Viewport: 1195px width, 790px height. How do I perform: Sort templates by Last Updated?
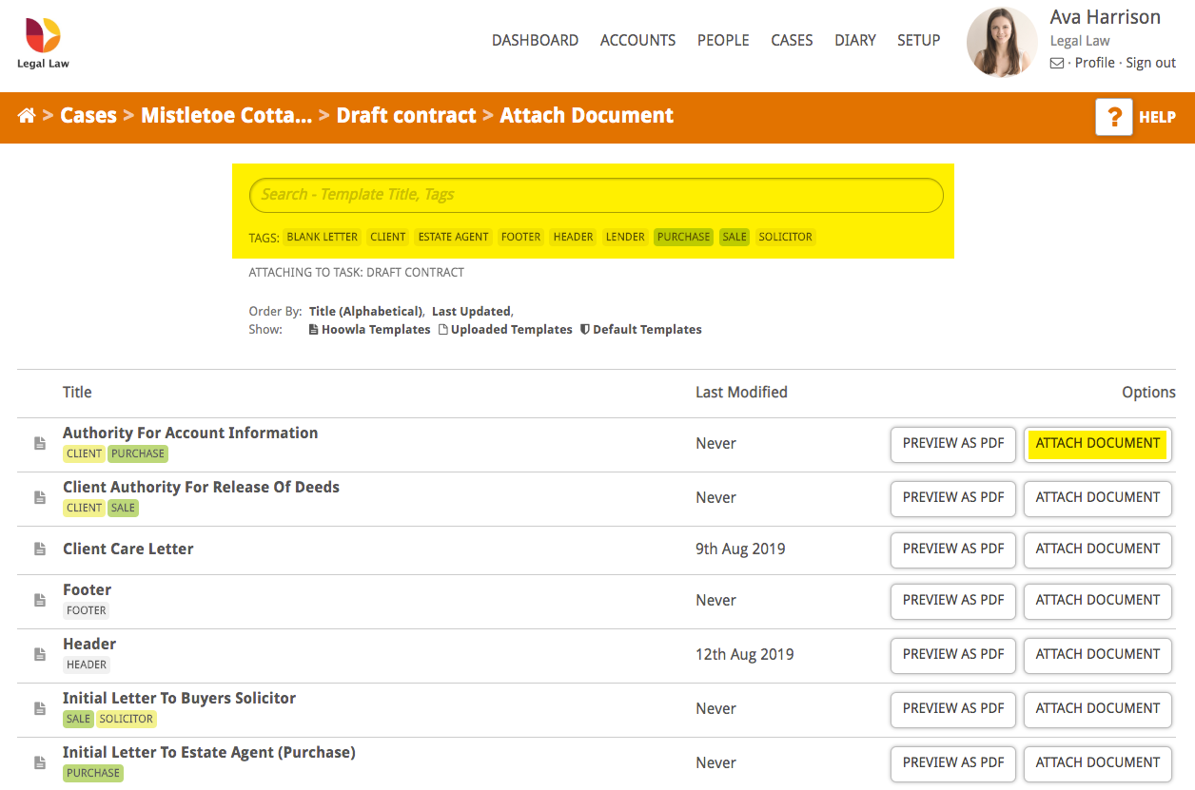point(471,311)
